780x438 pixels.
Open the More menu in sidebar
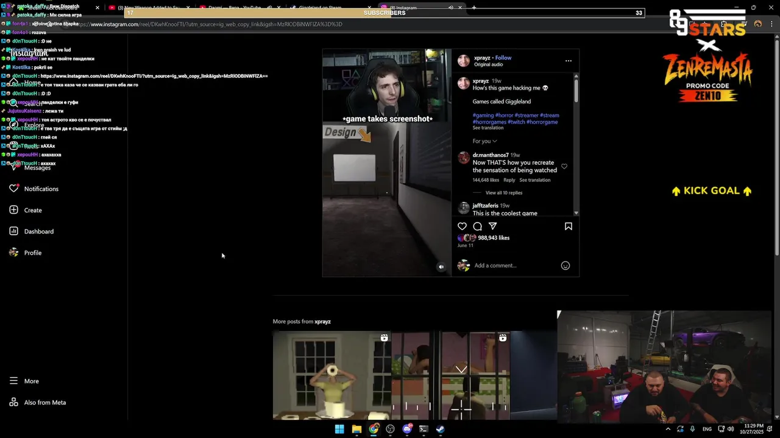pyautogui.click(x=24, y=381)
